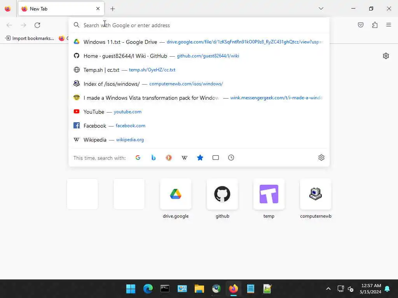Open the new tab page personalize gear

coord(386,56)
